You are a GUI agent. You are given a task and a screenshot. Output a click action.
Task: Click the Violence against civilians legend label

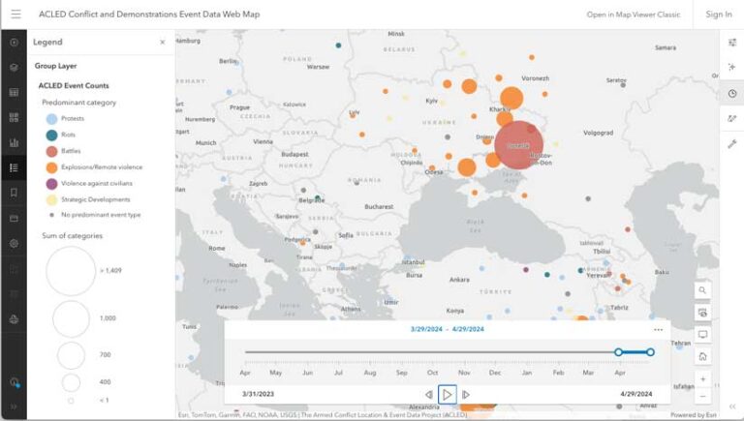click(x=97, y=183)
